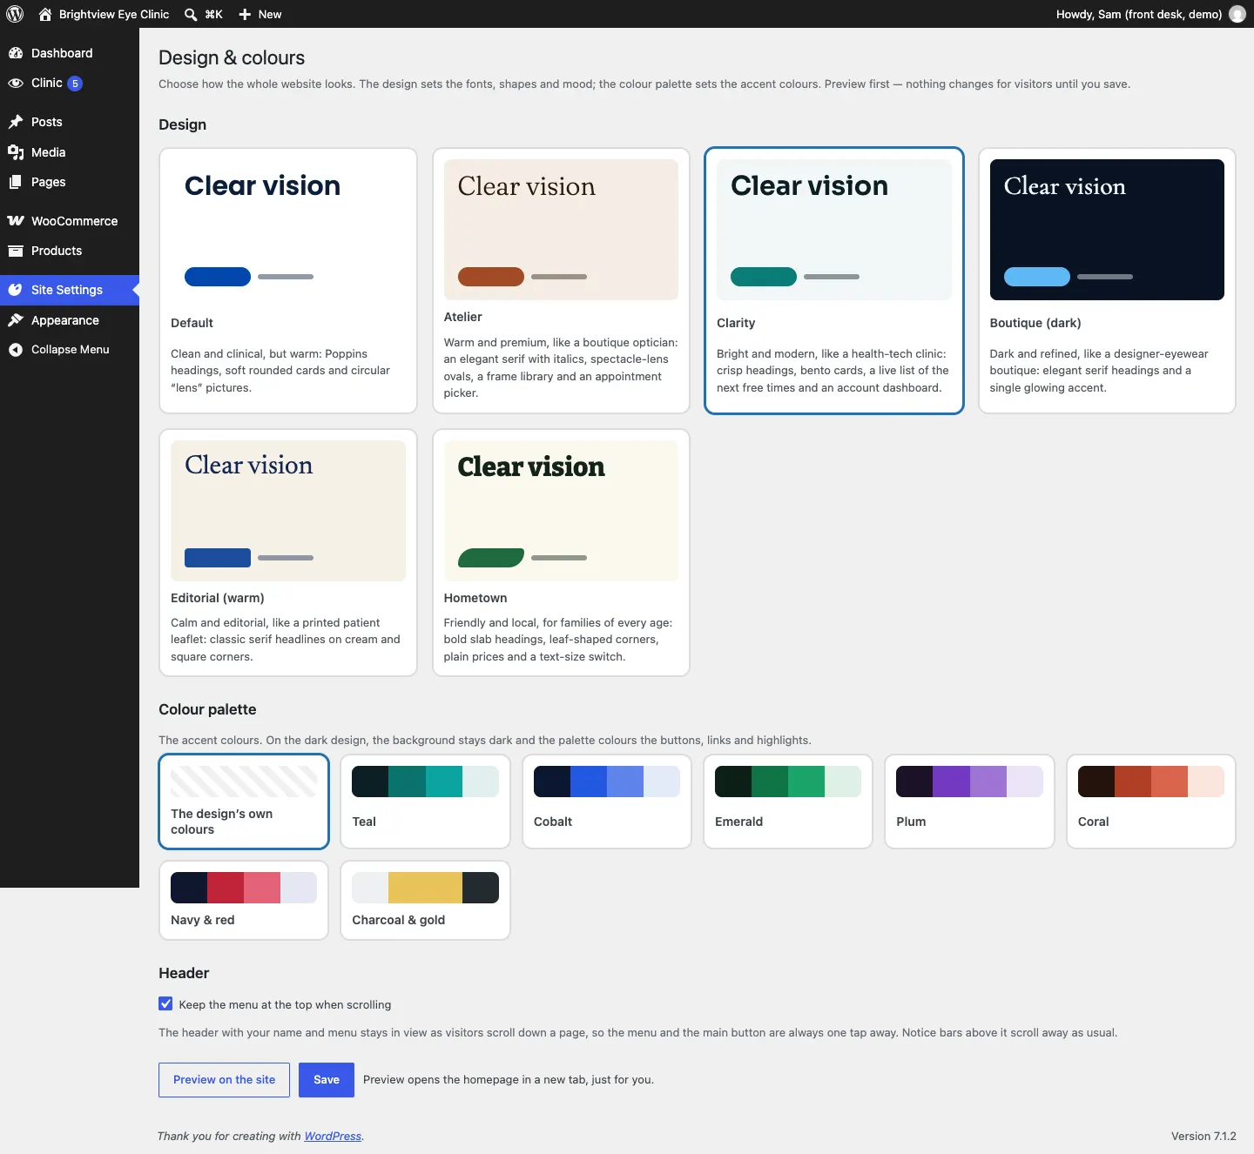The height and width of the screenshot is (1154, 1254).
Task: Pick the Charcoal & gold palette
Action: tap(425, 901)
